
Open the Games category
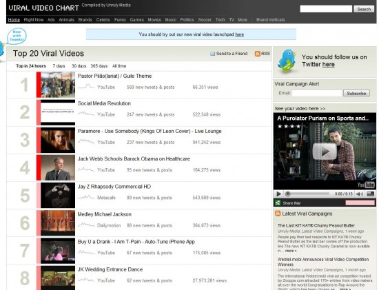tap(137, 20)
